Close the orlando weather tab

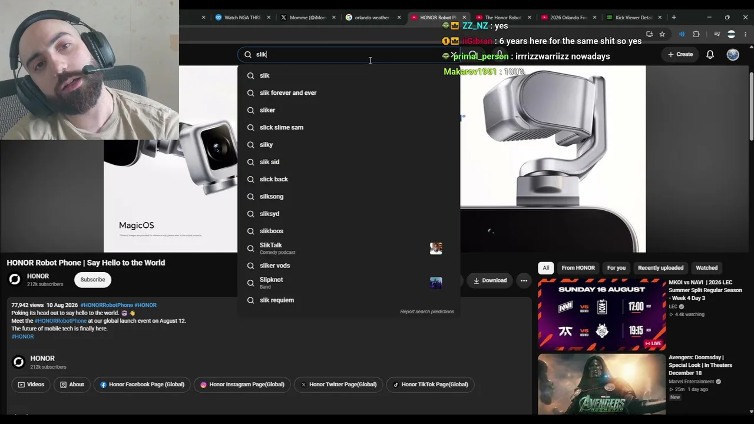point(399,18)
